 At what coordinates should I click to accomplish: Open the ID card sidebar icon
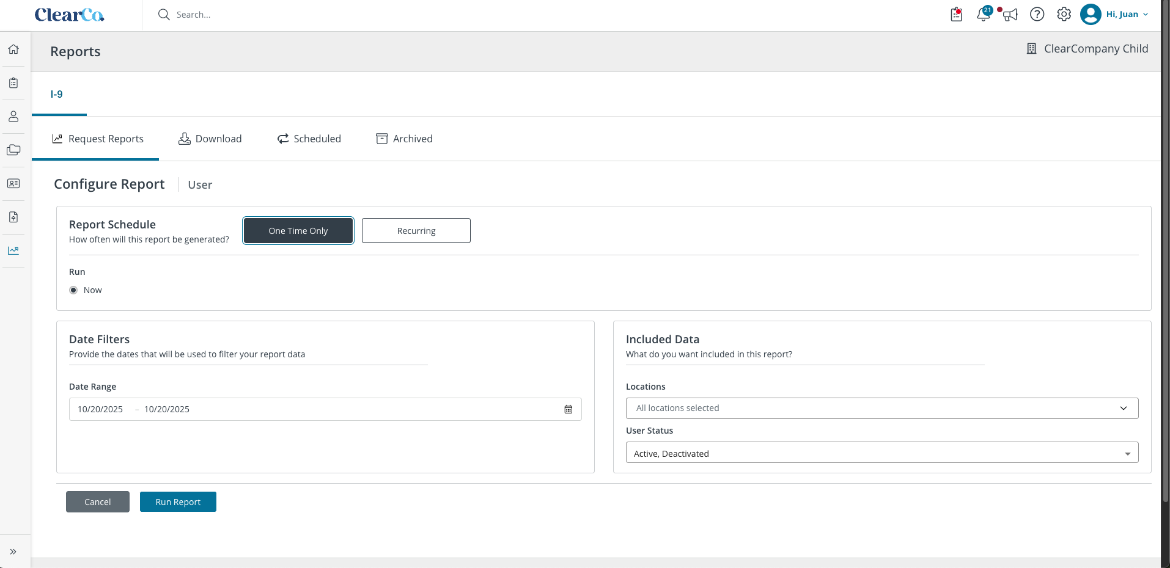[13, 183]
